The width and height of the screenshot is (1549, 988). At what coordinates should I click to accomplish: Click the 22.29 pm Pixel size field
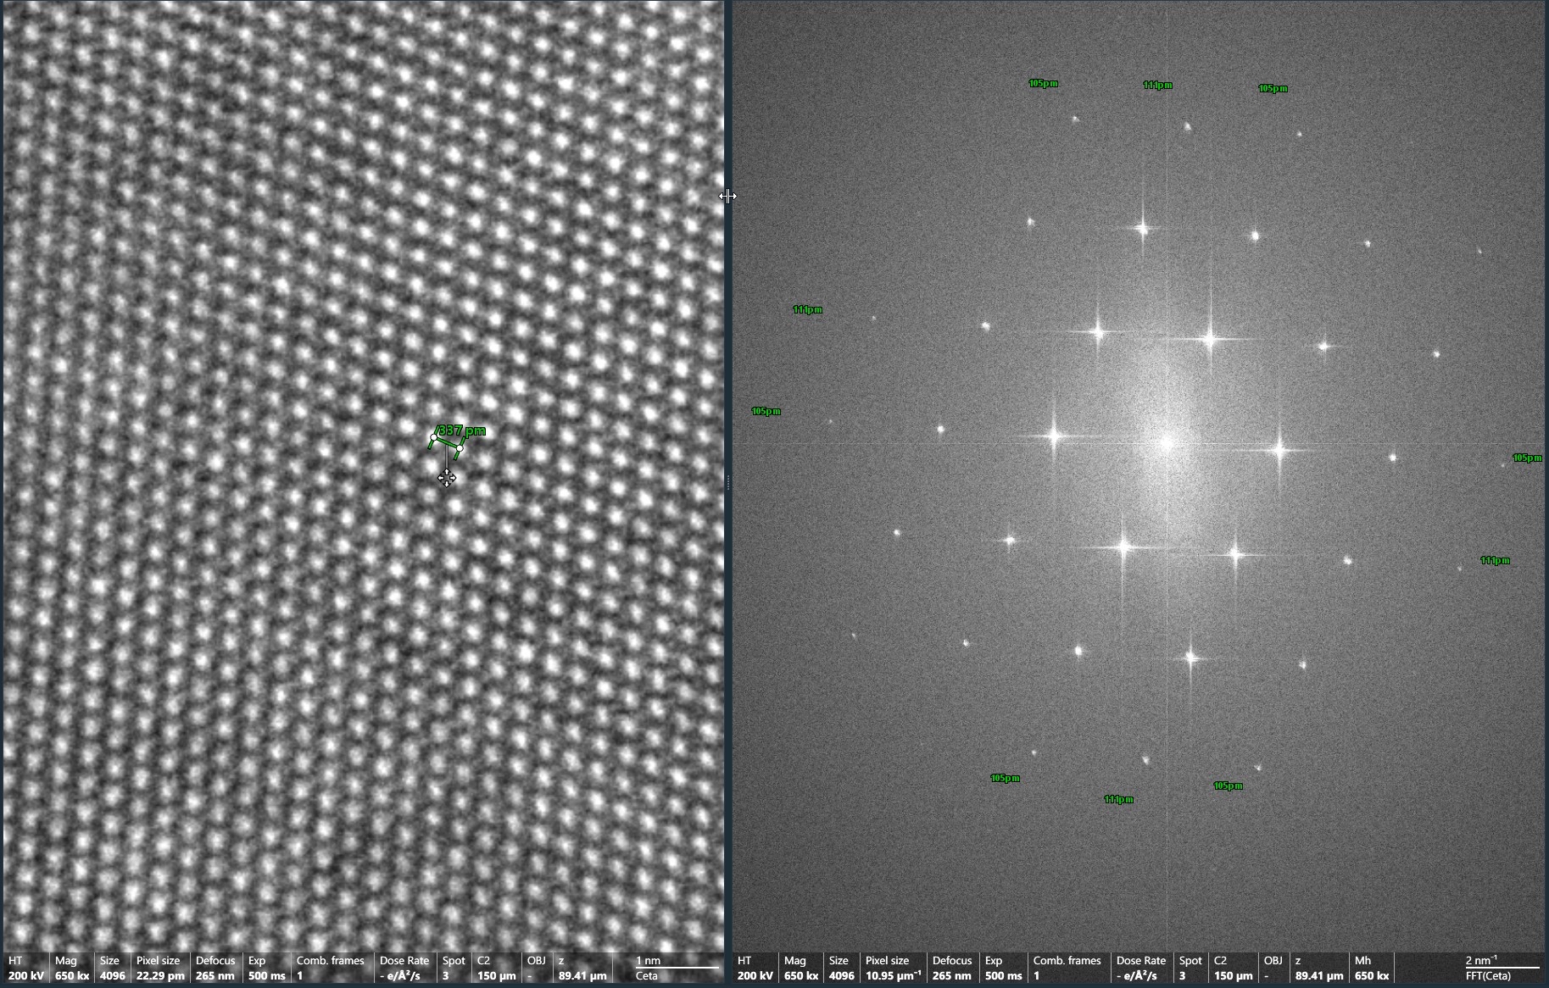(x=159, y=969)
